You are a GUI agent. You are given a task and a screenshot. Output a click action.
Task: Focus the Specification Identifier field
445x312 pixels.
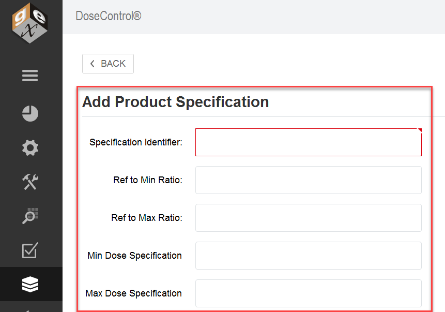(309, 142)
